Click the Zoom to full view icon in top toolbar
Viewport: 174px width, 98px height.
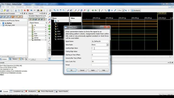coord(82,10)
